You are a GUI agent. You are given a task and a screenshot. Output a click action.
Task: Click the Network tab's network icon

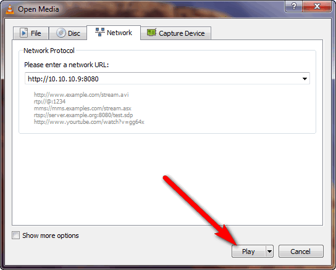coord(99,32)
